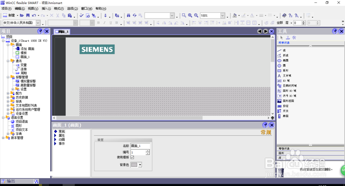Open project using the folder toolbar icon

[22, 16]
